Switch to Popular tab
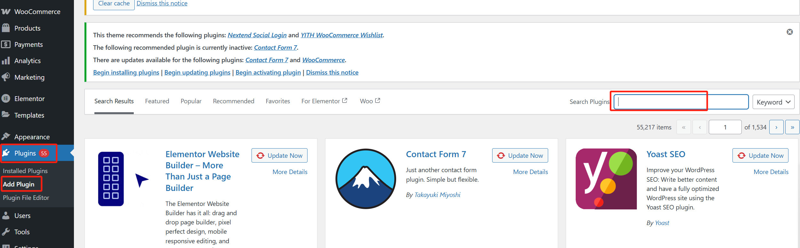Image resolution: width=800 pixels, height=248 pixels. click(x=191, y=101)
